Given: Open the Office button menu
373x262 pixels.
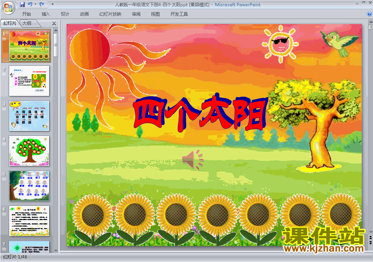Looking at the screenshot, I should click(8, 8).
